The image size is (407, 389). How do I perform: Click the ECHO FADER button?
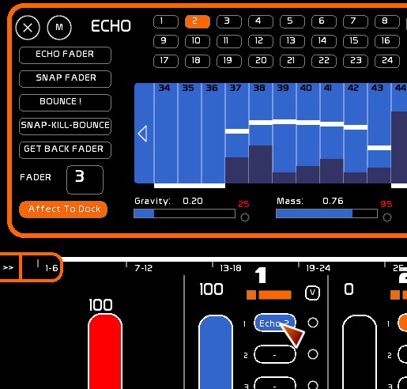point(65,55)
